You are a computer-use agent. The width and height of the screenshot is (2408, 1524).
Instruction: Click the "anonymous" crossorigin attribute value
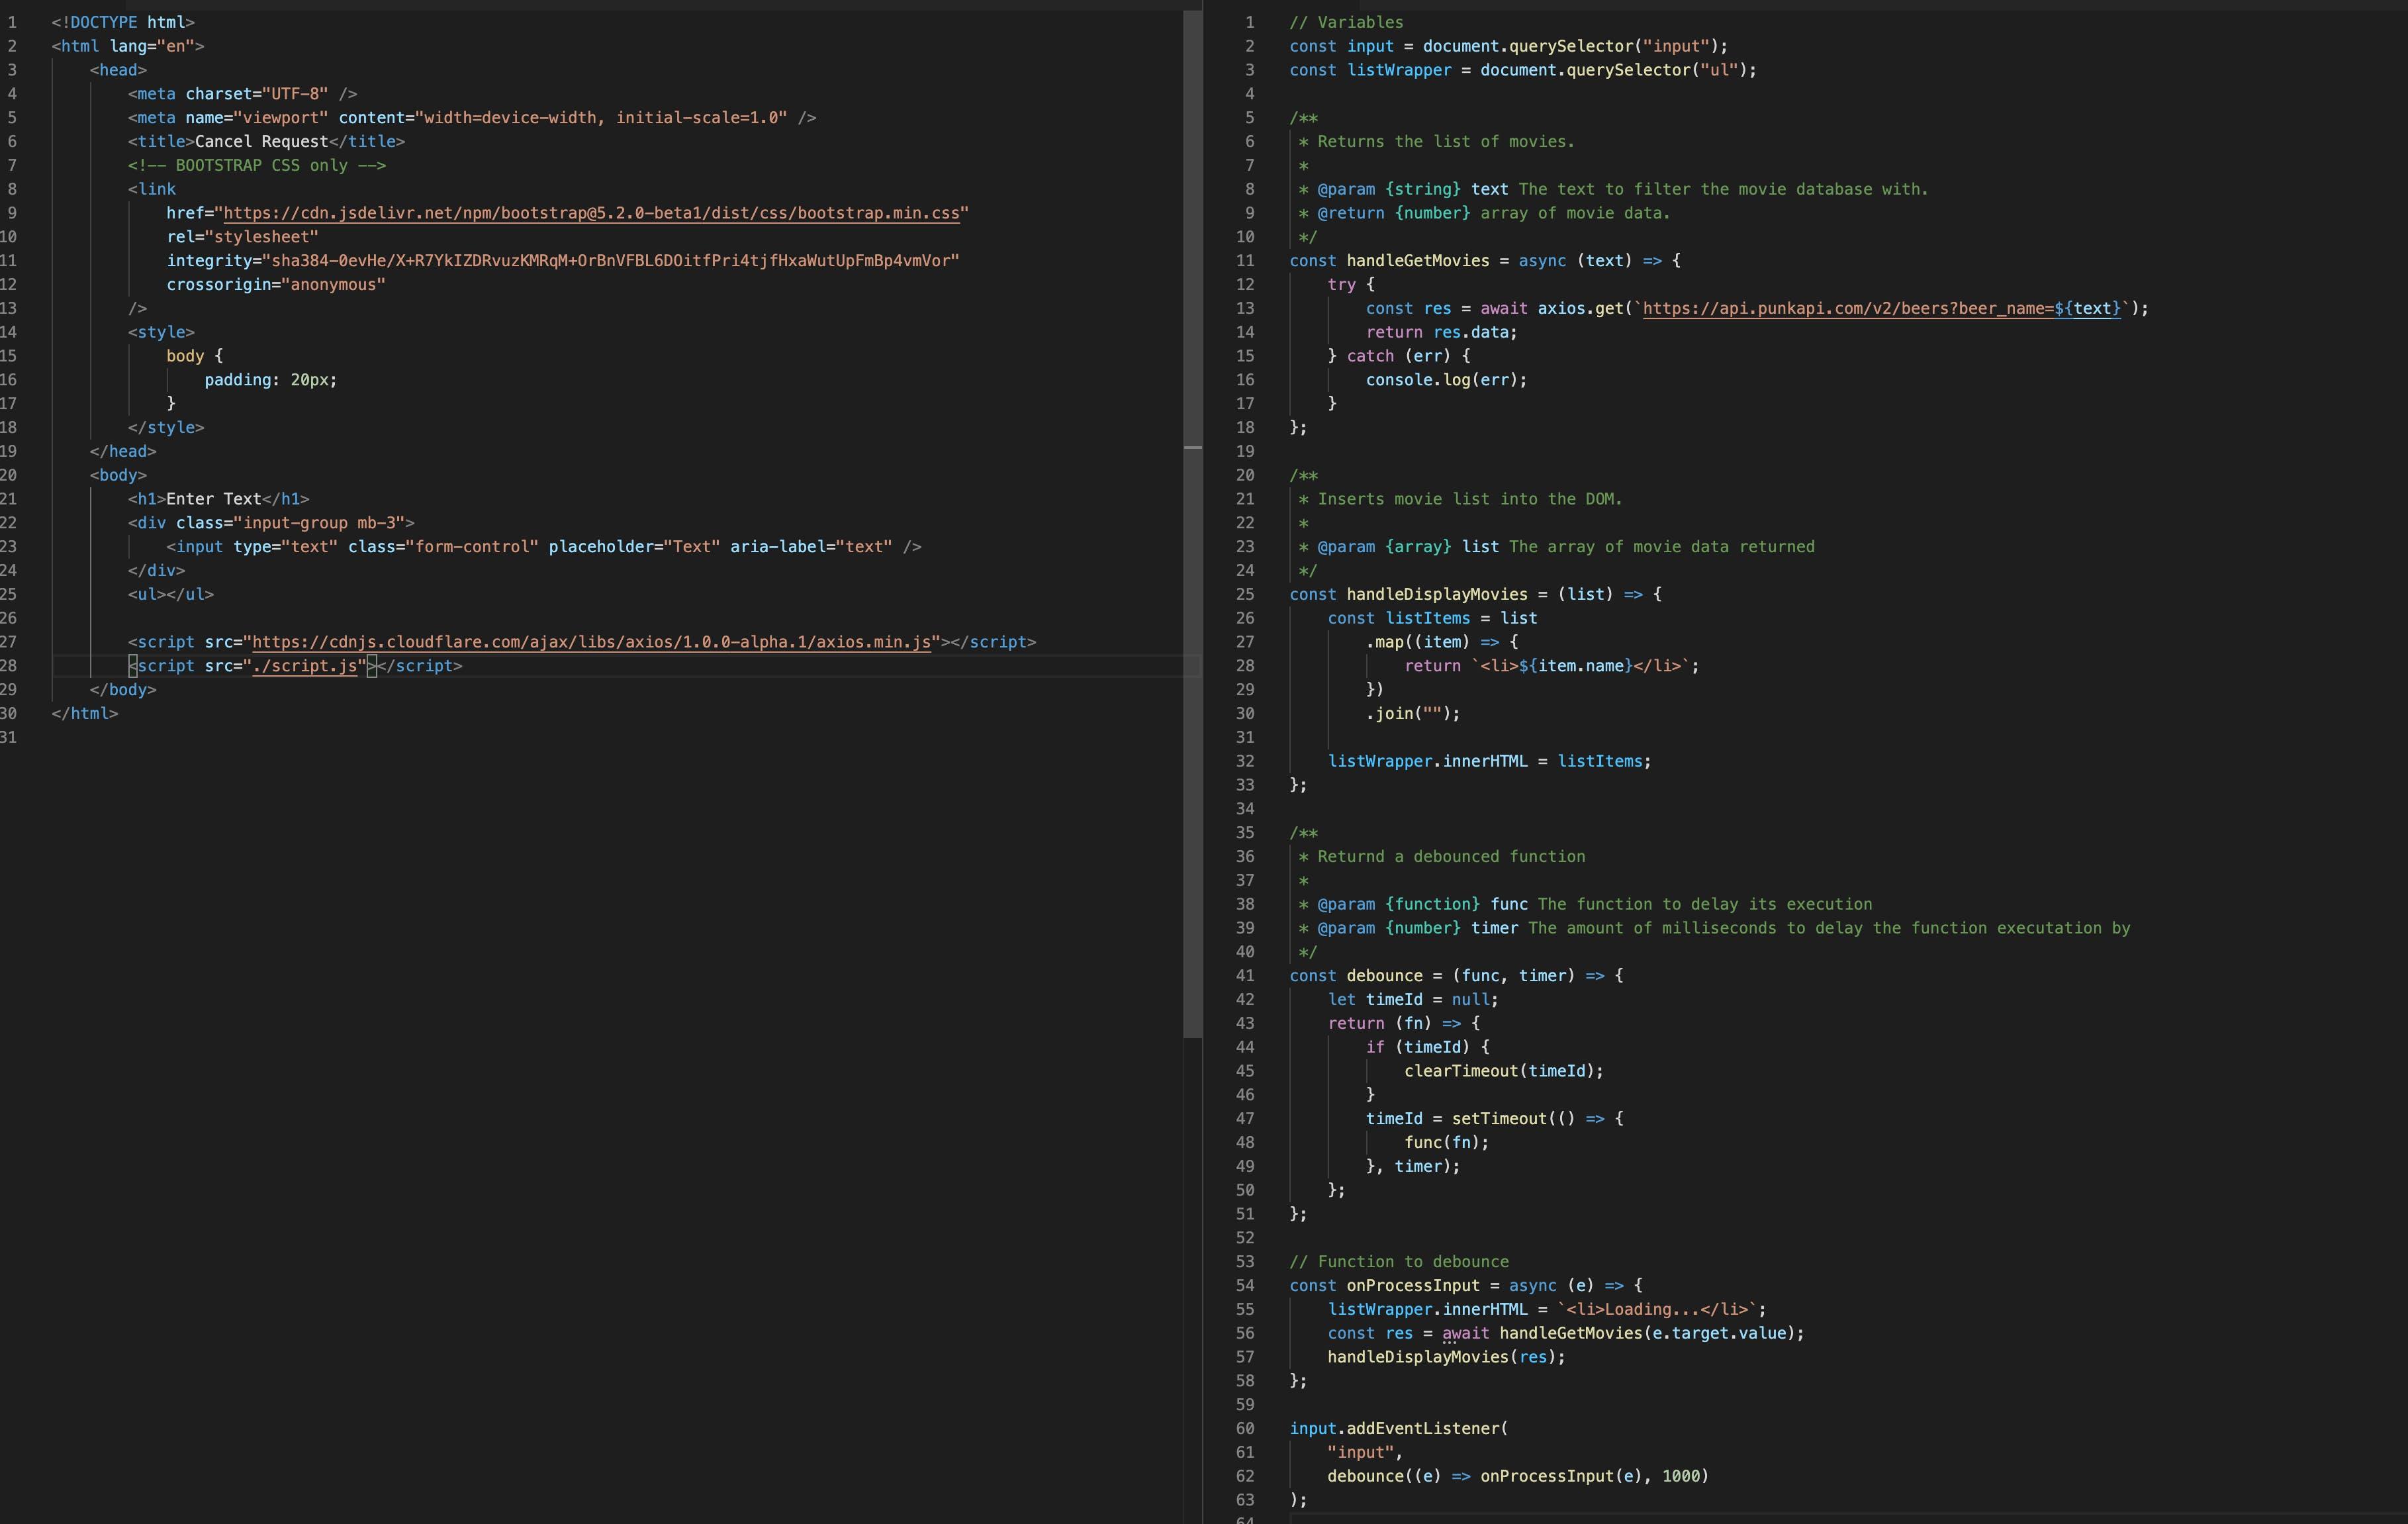[333, 285]
